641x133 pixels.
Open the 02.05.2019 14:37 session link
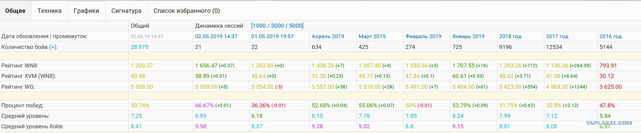point(216,36)
